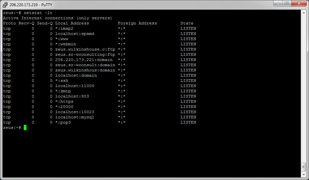Open the PuTTY system menu icon

(x=5, y=4)
